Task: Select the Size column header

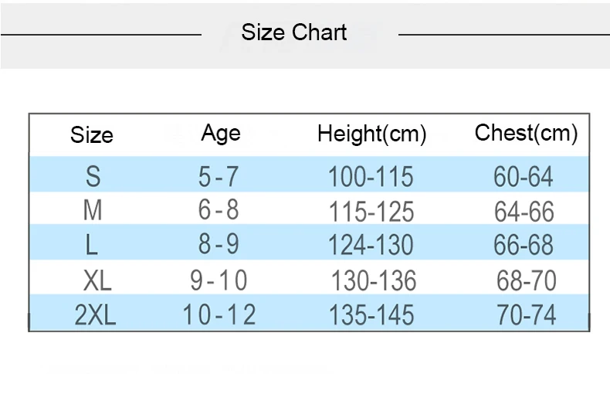Action: [92, 135]
